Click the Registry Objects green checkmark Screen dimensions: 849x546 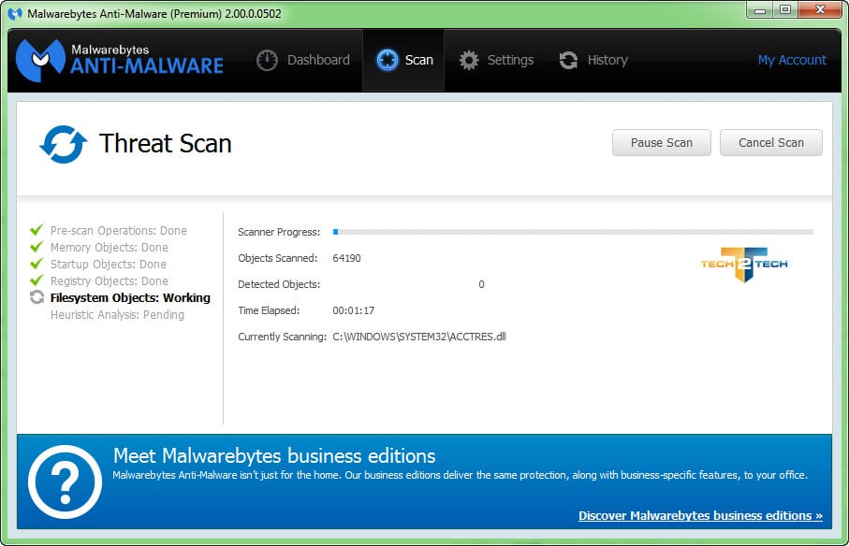point(37,280)
